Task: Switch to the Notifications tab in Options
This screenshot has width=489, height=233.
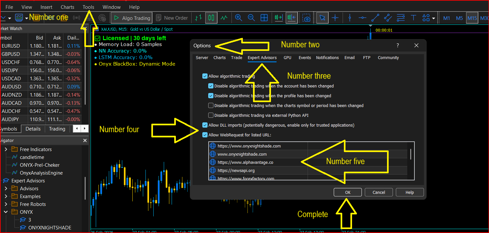Action: tap(327, 58)
